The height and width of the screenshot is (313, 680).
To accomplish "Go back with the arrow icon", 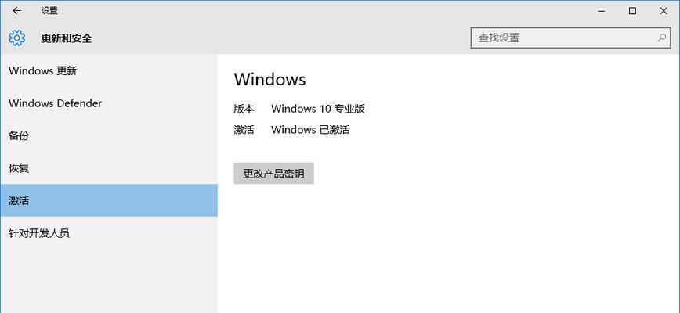I will coord(16,11).
